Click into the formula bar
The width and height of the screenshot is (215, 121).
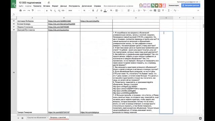click(110, 14)
